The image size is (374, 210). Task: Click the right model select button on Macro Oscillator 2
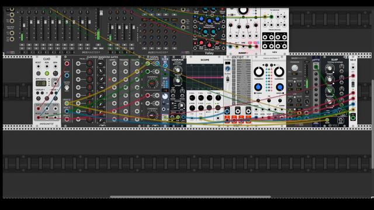[271, 65]
